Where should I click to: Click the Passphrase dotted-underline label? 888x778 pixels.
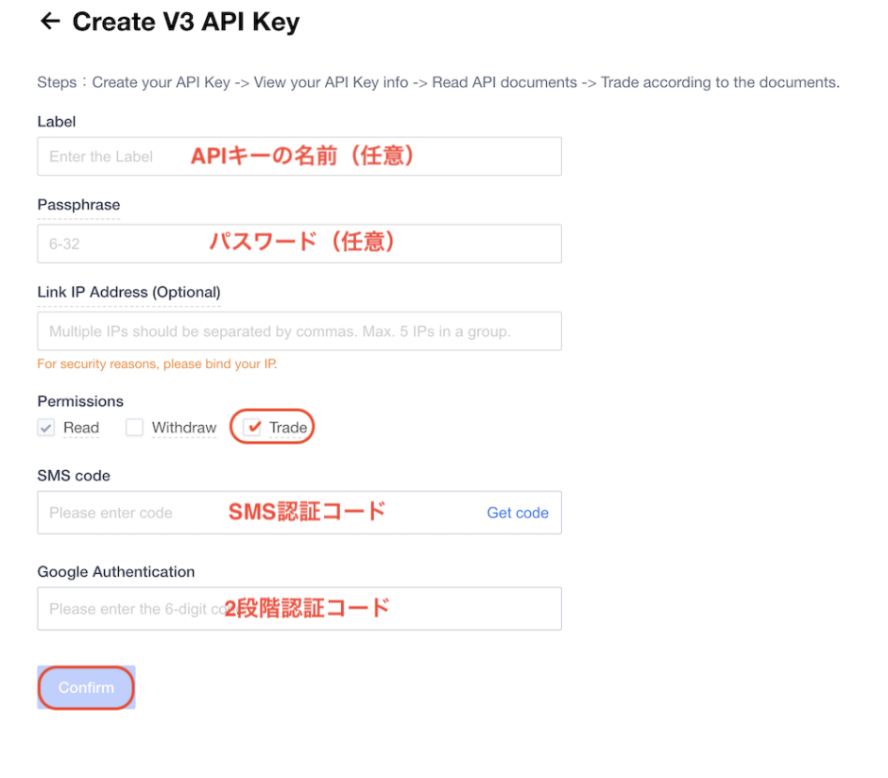78,204
